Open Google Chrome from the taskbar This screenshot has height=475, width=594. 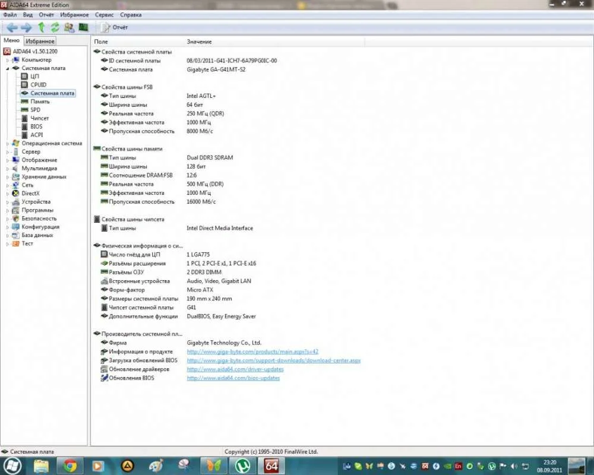click(69, 465)
